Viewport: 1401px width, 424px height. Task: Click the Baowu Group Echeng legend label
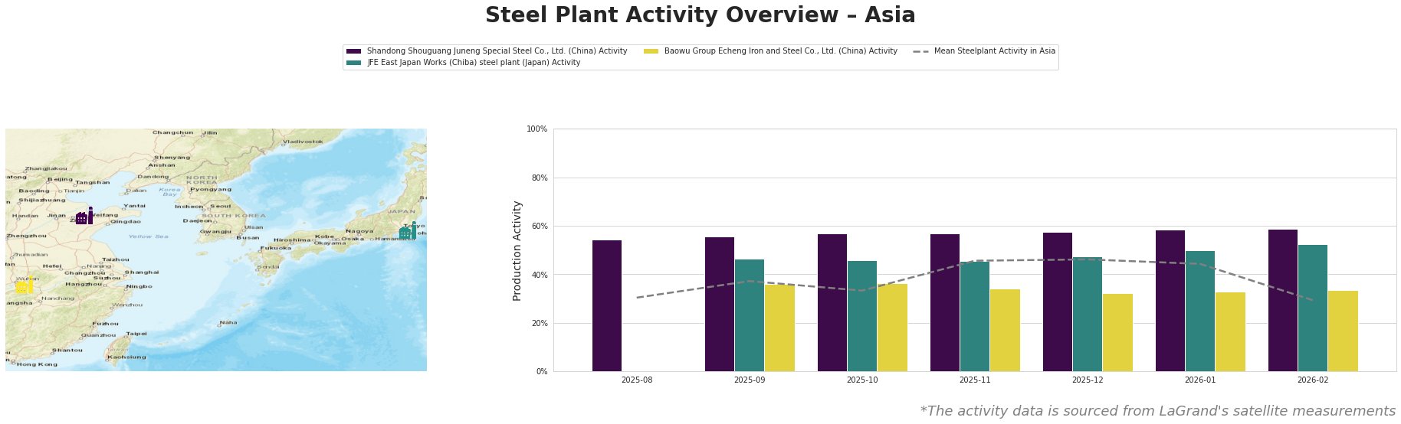[x=780, y=51]
